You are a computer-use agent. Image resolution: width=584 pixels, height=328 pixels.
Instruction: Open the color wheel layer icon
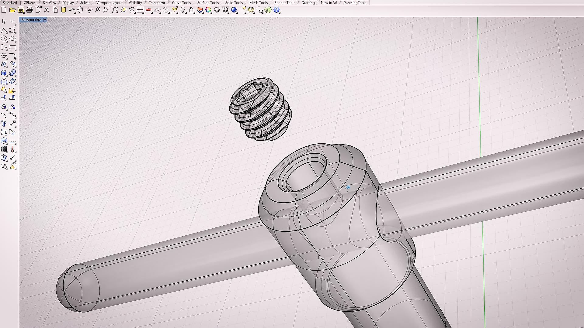pyautogui.click(x=208, y=10)
